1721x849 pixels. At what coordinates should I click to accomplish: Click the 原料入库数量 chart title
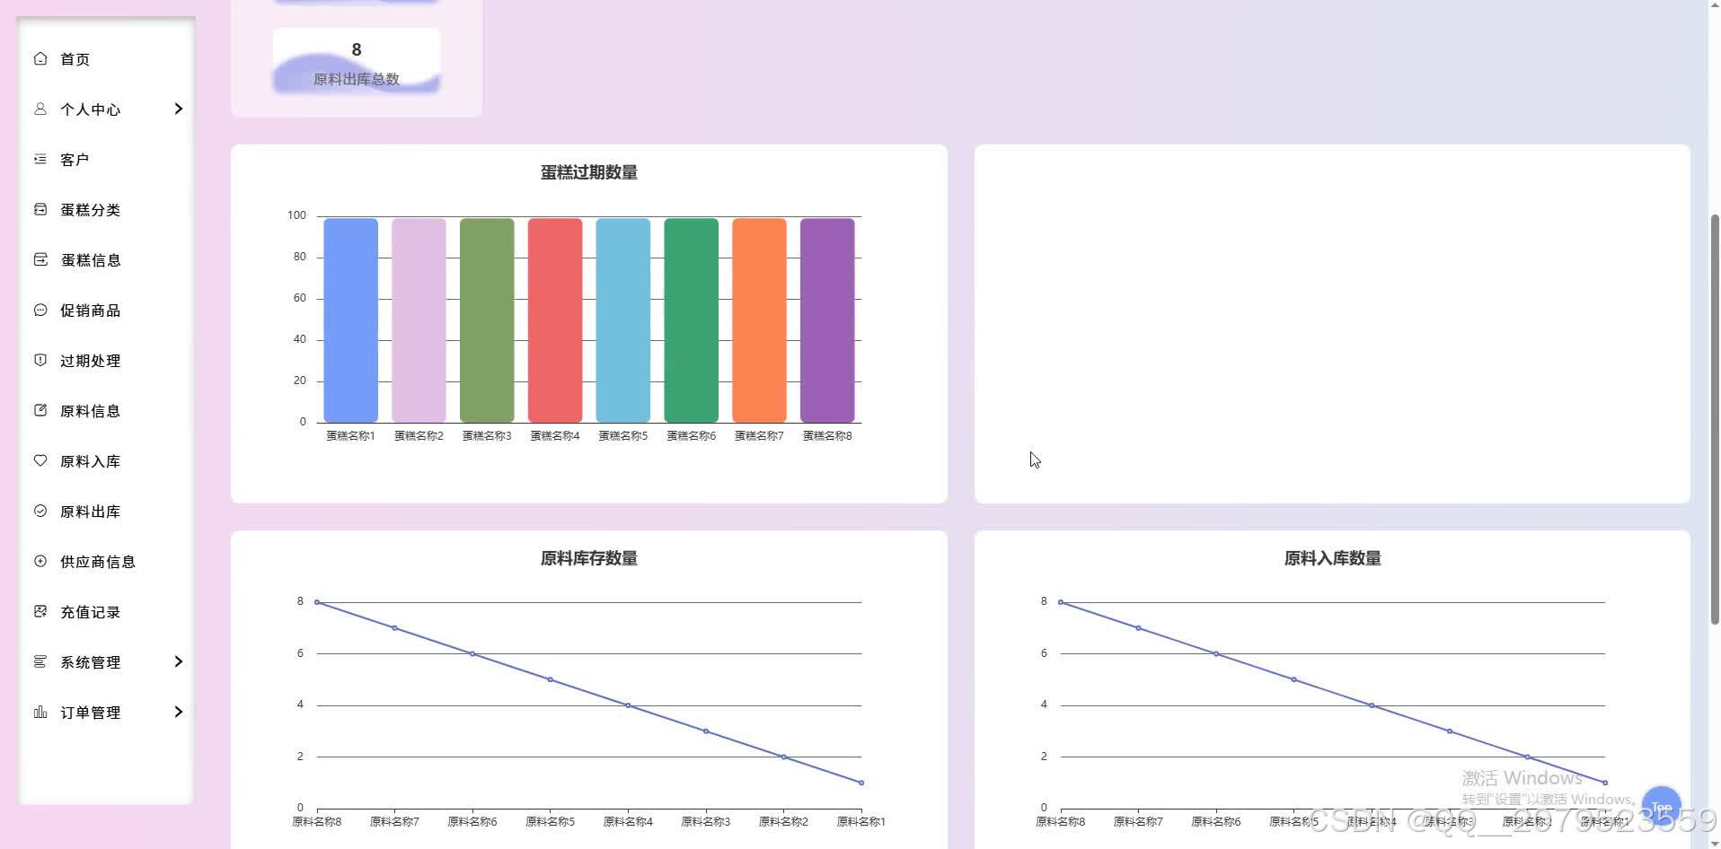pos(1332,558)
